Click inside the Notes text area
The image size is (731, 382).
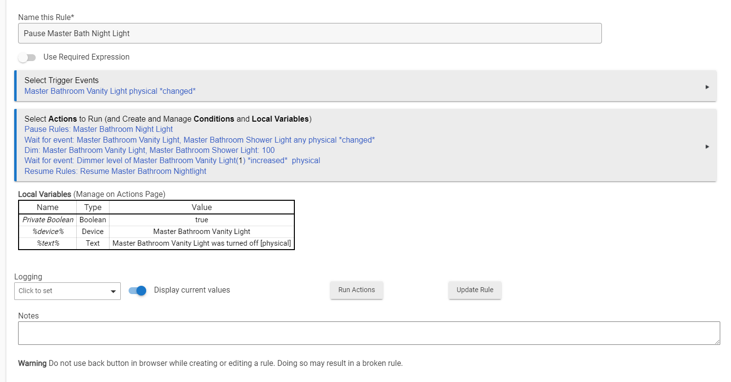pyautogui.click(x=369, y=333)
